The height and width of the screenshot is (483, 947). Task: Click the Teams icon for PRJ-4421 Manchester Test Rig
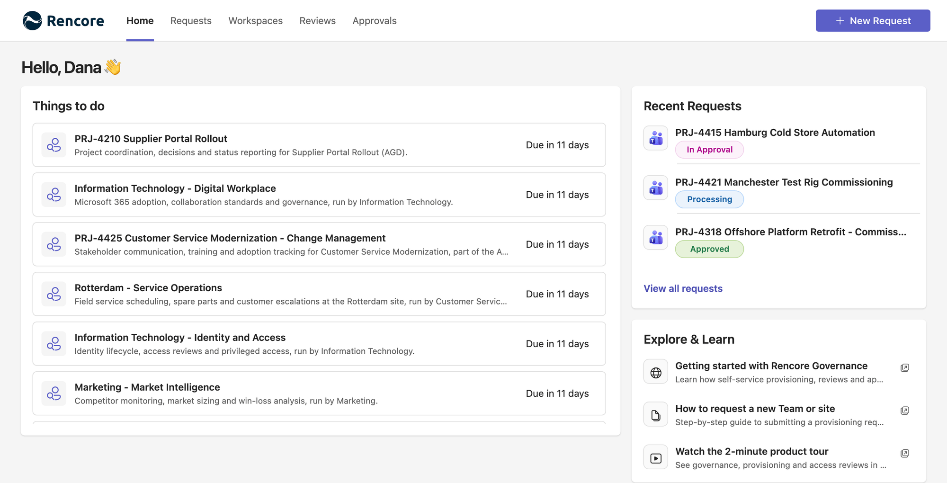[656, 188]
